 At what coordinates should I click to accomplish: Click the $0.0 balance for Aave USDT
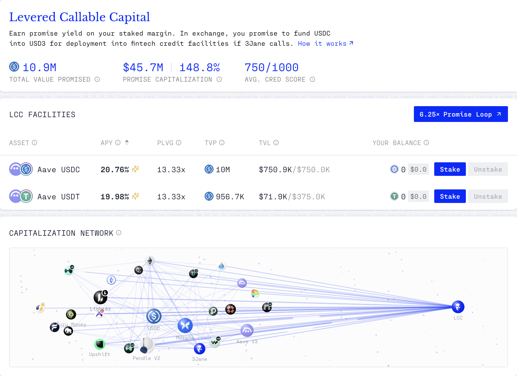(x=418, y=196)
